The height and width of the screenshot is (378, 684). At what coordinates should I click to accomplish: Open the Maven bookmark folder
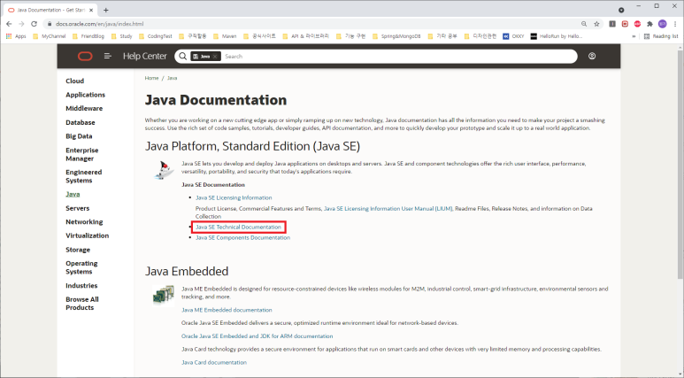225,36
